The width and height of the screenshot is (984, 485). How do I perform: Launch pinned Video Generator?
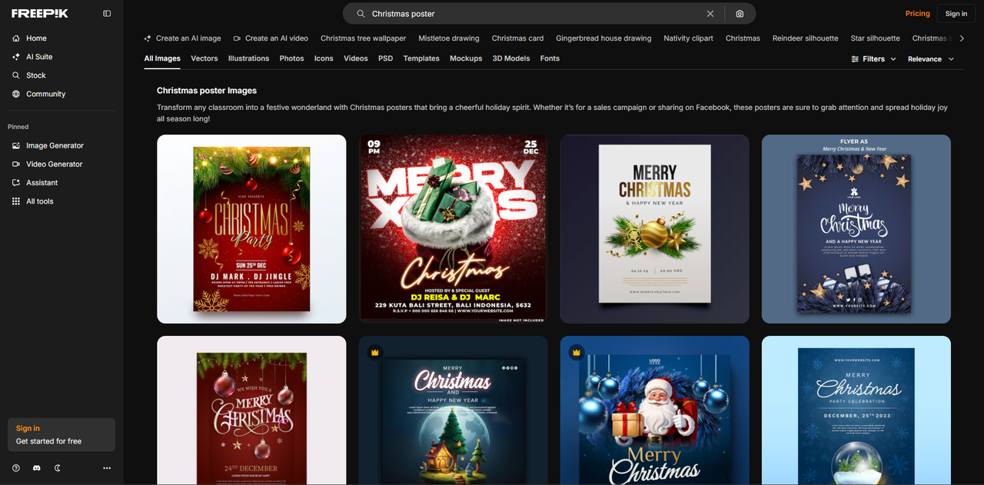tap(54, 164)
